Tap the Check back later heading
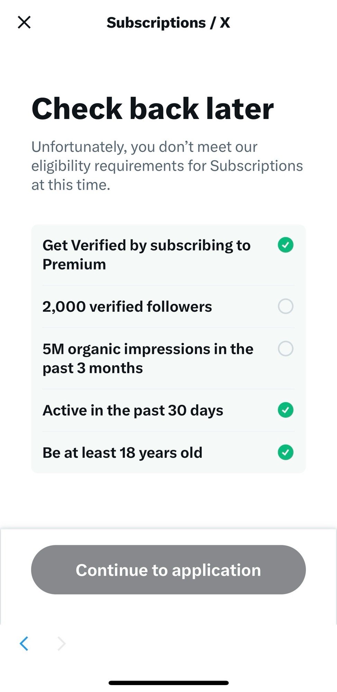The image size is (337, 692). (x=153, y=109)
